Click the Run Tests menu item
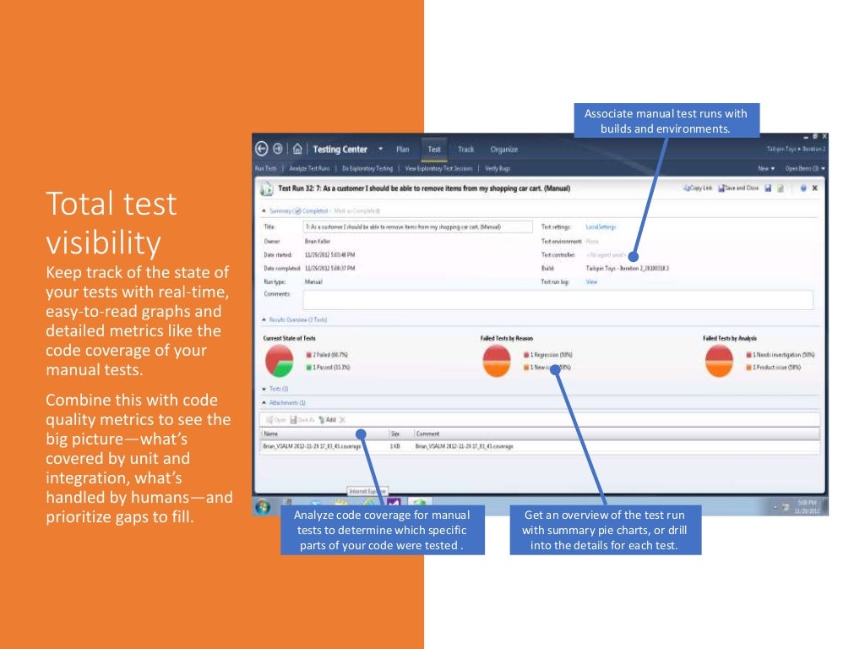865x649 pixels. (x=266, y=168)
